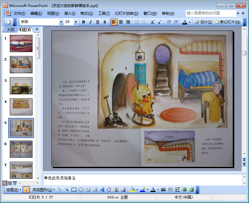Increase indent level icon
The width and height of the screenshot is (249, 203).
coord(176,22)
